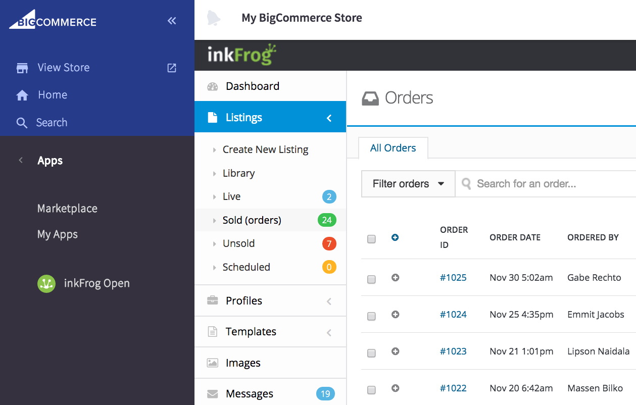636x405 pixels.
Task: Expand details for order #1024 plus icon
Action: (396, 314)
